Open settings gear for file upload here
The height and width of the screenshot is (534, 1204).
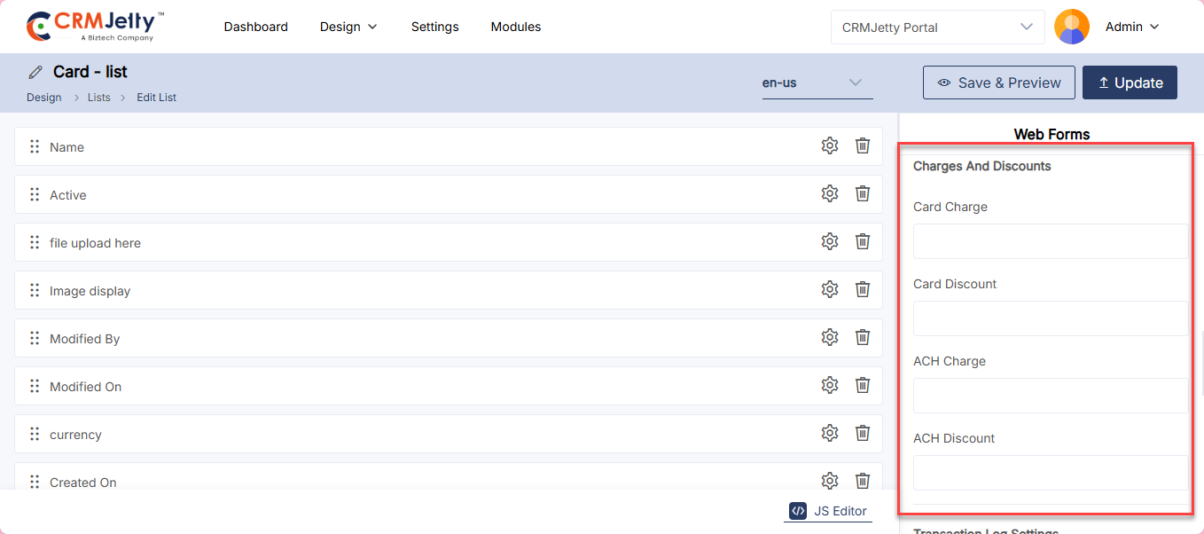click(x=829, y=242)
